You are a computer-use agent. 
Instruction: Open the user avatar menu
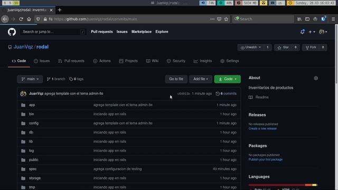pyautogui.click(x=323, y=32)
